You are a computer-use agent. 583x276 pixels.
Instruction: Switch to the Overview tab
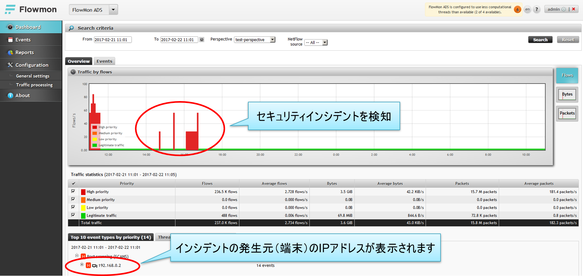pos(79,61)
